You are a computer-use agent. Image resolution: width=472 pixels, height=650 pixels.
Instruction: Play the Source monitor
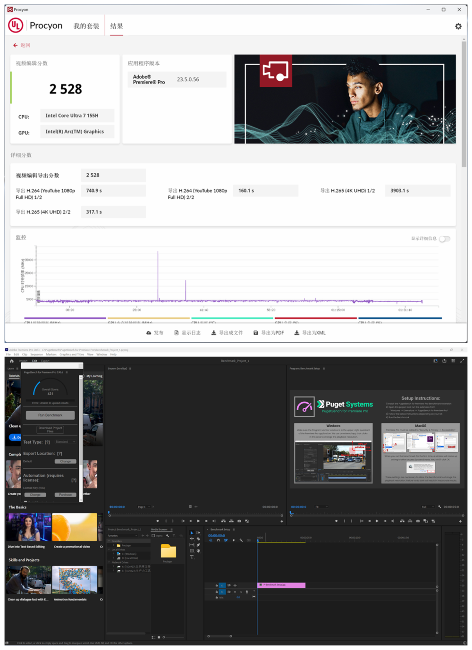(198, 521)
